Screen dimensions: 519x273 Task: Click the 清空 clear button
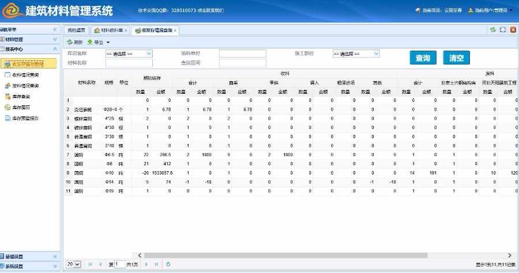(x=457, y=58)
